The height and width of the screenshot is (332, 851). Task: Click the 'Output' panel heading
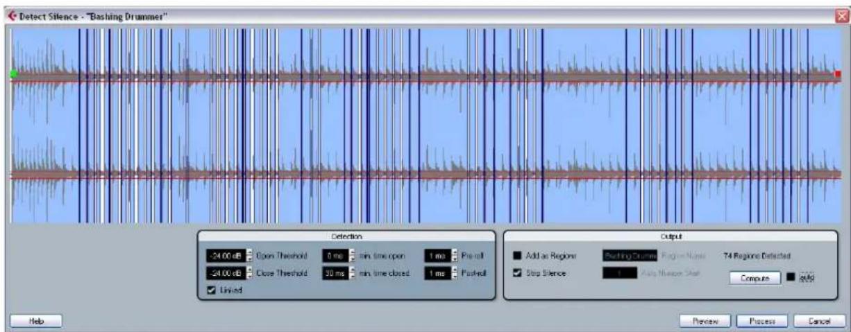(671, 237)
